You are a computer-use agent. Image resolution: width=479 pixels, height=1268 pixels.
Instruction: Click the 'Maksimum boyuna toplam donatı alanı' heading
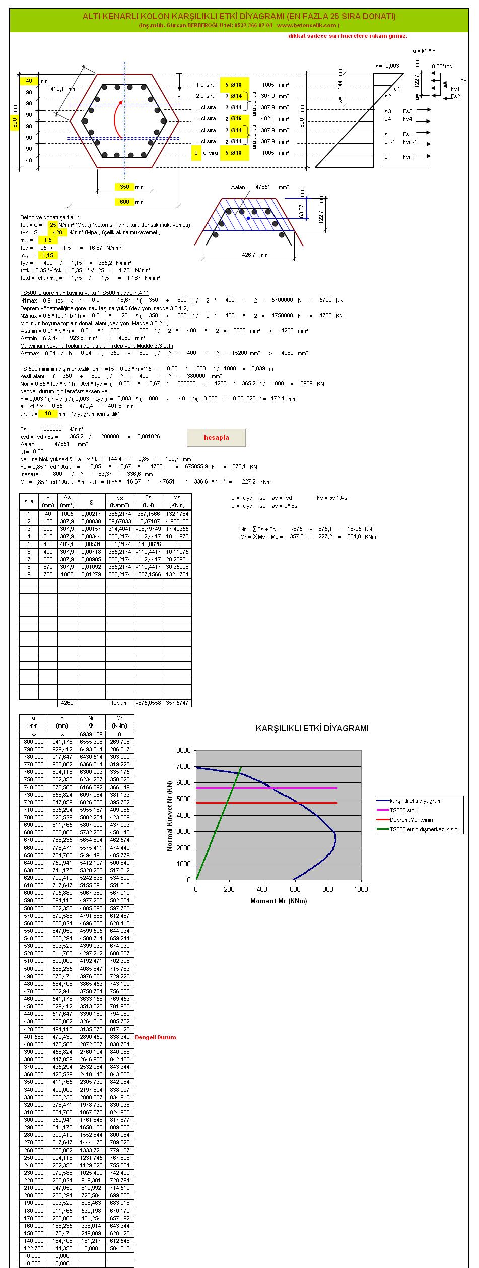[x=97, y=346]
